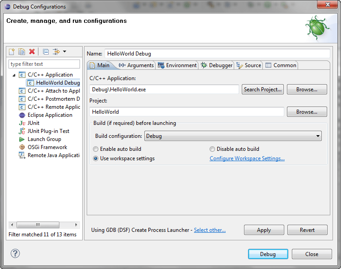Image resolution: width=341 pixels, height=269 pixels.
Task: Click Browse next to the Project field
Action: tap(307, 112)
